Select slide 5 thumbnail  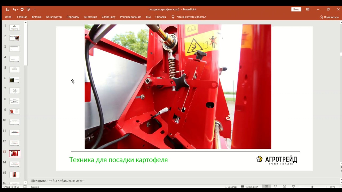(x=14, y=69)
